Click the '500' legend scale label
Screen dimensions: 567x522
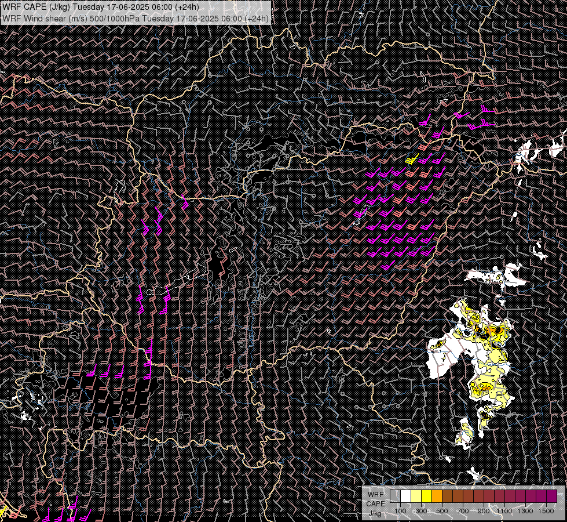[x=442, y=511]
